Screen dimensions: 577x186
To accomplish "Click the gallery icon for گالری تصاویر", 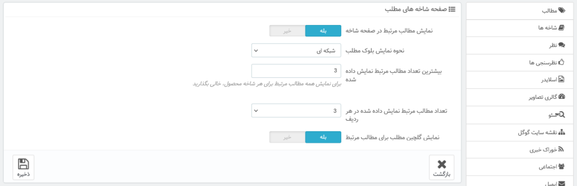I will (562, 97).
